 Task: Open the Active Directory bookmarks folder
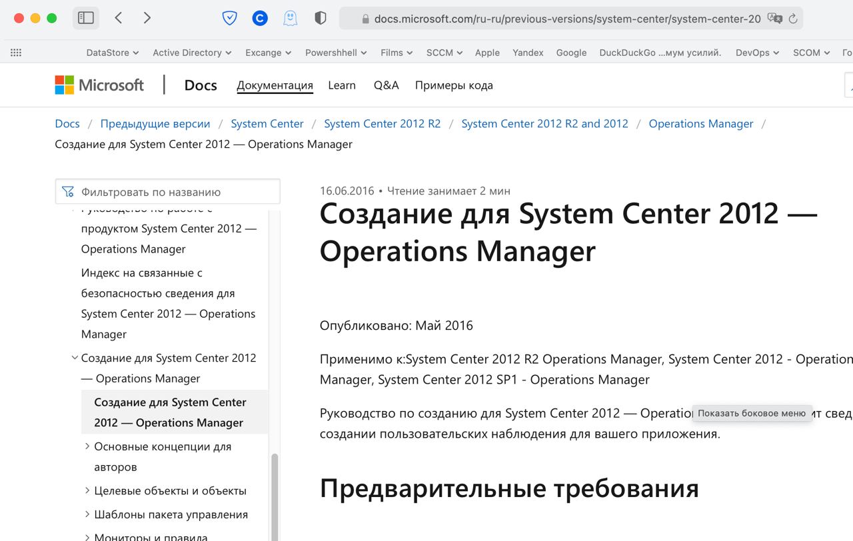point(192,53)
